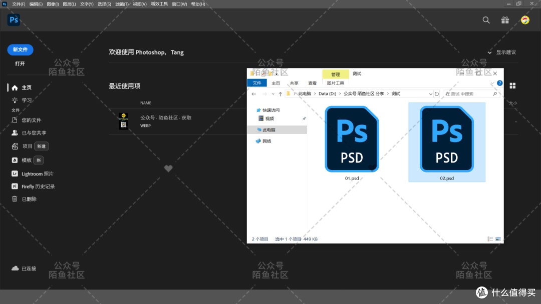The height and width of the screenshot is (304, 541).
Task: Switch Explorer to large icons view
Action: 498,239
